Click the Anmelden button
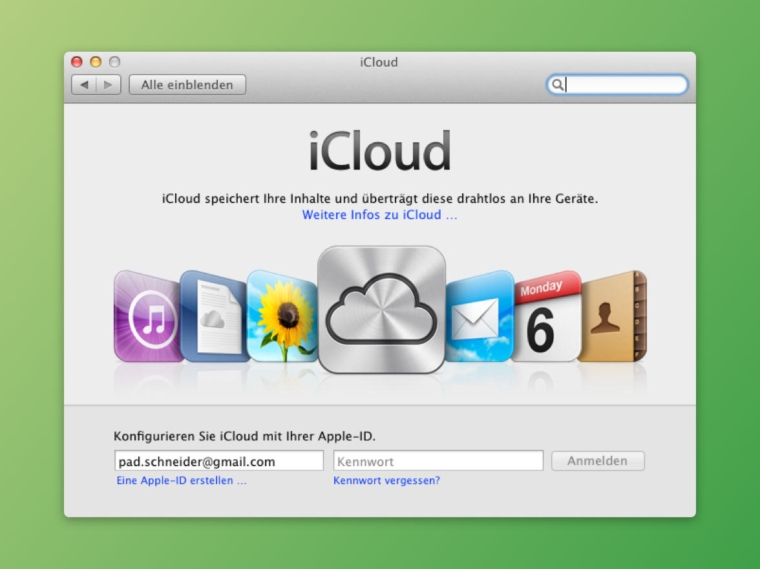This screenshot has height=569, width=760. [x=597, y=460]
